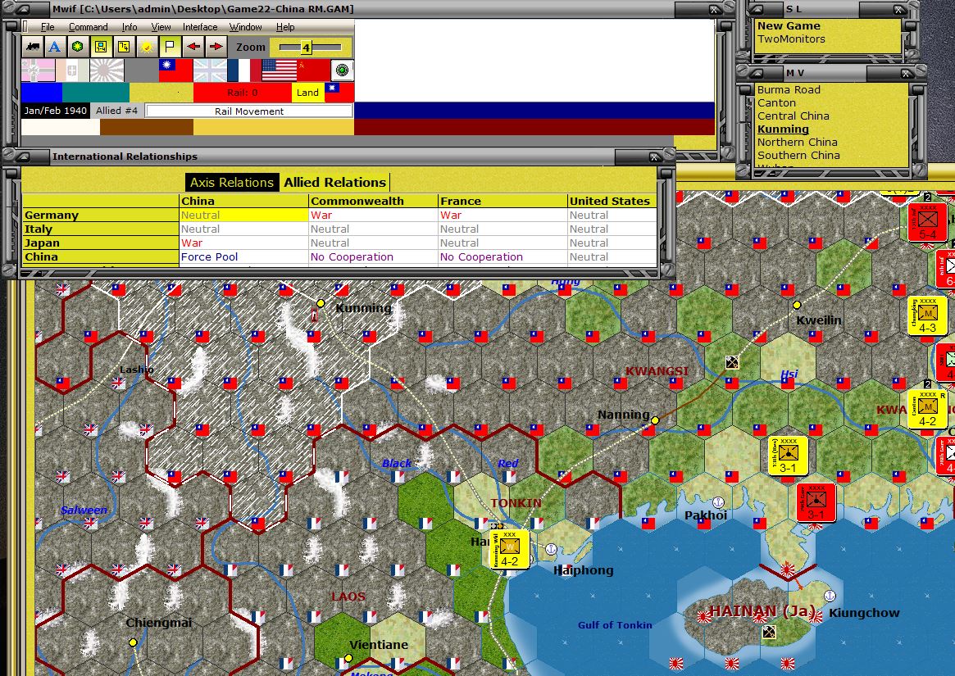Click the Jan/Feb 1940 turn label
Viewport: 955px width, 676px height.
coord(56,111)
